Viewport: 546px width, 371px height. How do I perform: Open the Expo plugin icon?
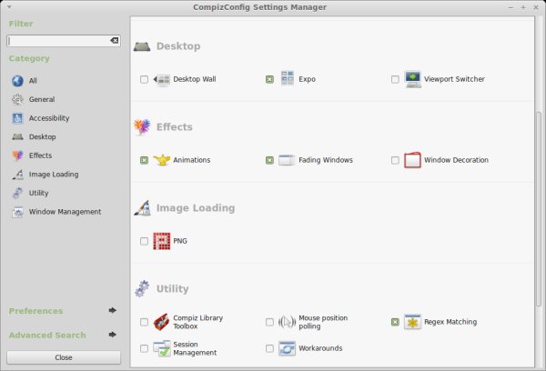[x=288, y=79]
